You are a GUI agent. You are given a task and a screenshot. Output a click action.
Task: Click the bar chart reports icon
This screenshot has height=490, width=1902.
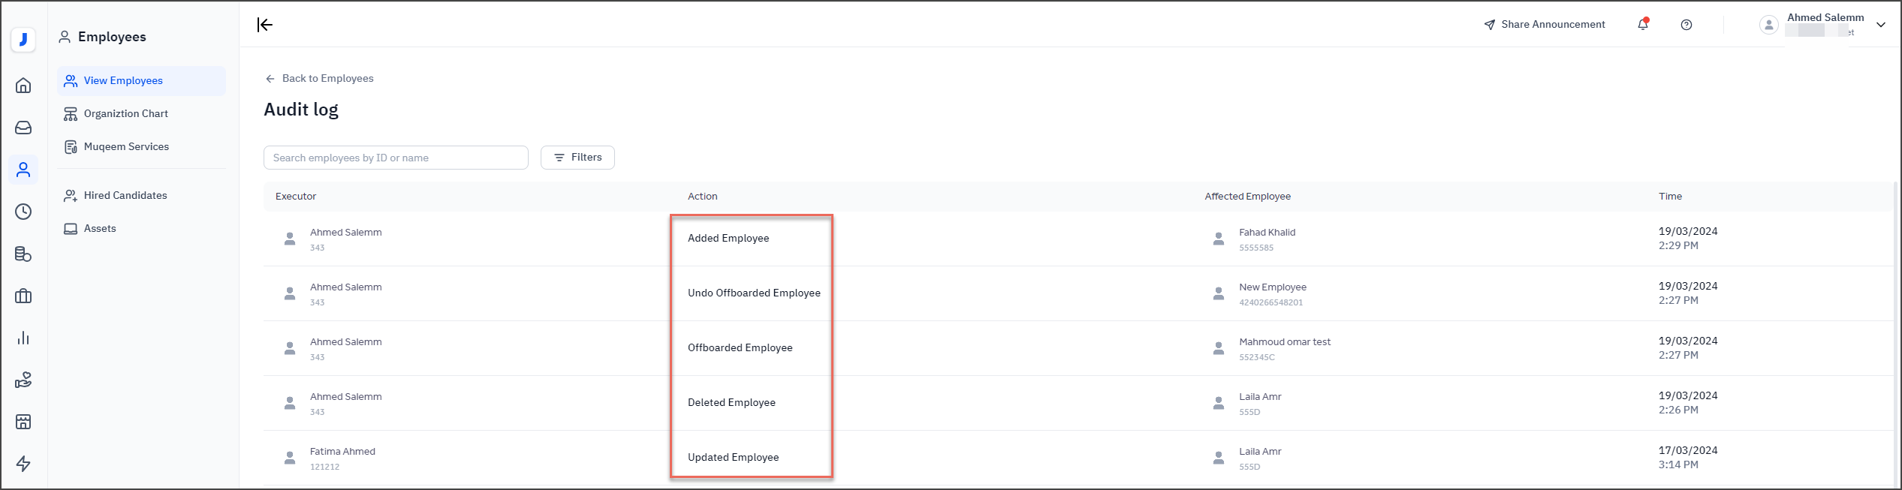click(23, 338)
